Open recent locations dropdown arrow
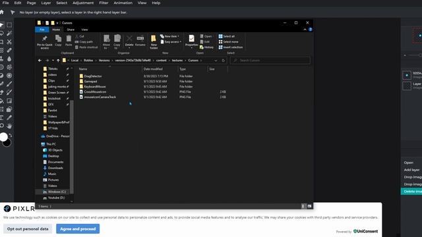This screenshot has width=422, height=237. tap(53, 61)
